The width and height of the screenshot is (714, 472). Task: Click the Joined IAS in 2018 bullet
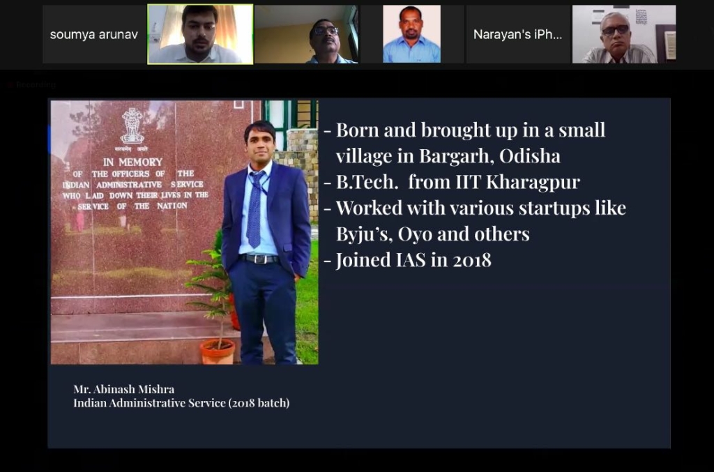[x=407, y=260]
